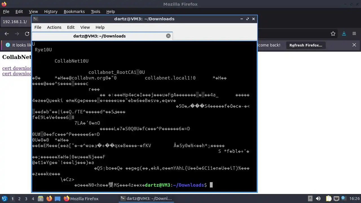Viewport: 361px width, 203px height.
Task: Maximize the terminal window
Action: click(x=248, y=19)
